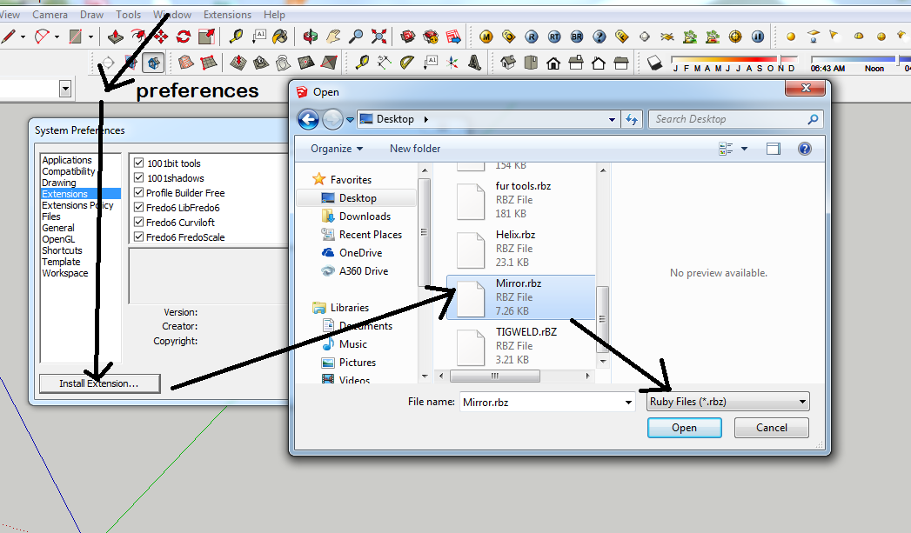The height and width of the screenshot is (533, 911).
Task: Click the Install Extension button
Action: pos(99,383)
